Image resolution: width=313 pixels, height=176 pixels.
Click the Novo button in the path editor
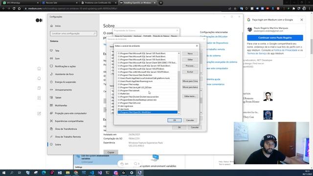(x=190, y=53)
